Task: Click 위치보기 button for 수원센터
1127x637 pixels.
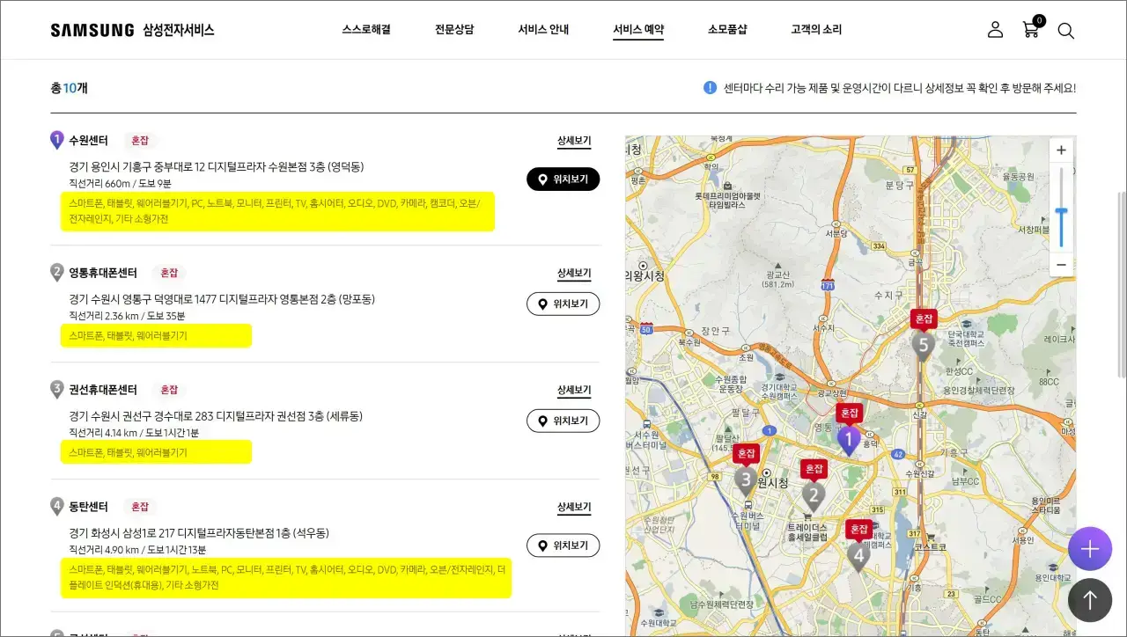Action: point(563,179)
